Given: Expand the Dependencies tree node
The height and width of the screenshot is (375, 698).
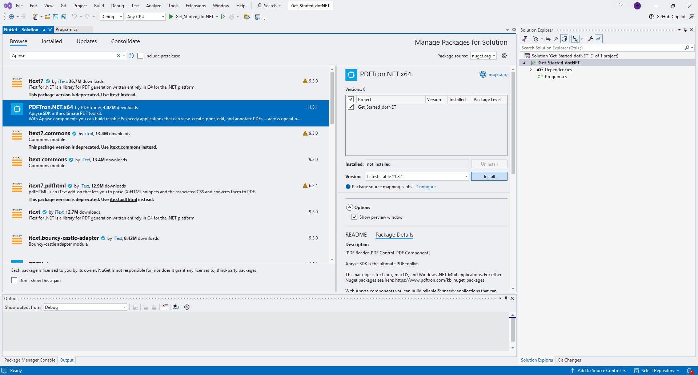Looking at the screenshot, I should (x=530, y=70).
